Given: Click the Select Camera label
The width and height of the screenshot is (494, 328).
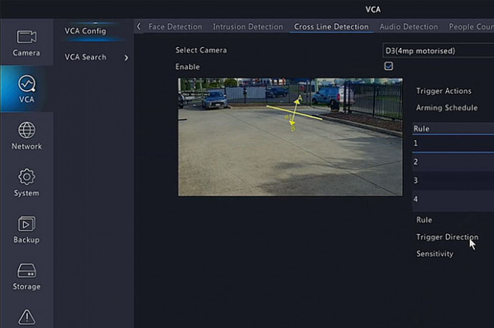Looking at the screenshot, I should pyautogui.click(x=201, y=50).
